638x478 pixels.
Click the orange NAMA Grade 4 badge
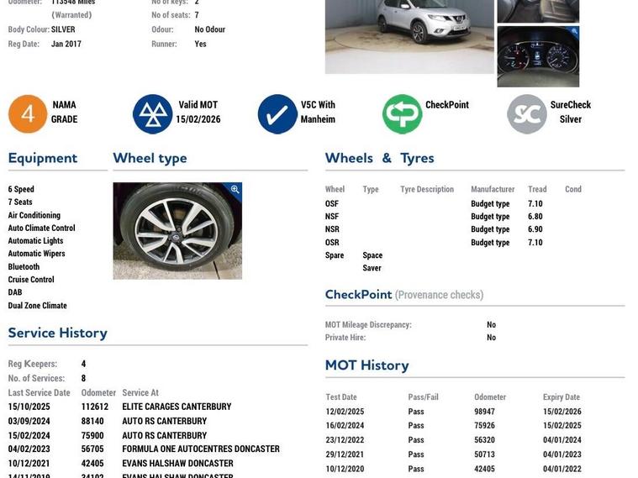28,113
